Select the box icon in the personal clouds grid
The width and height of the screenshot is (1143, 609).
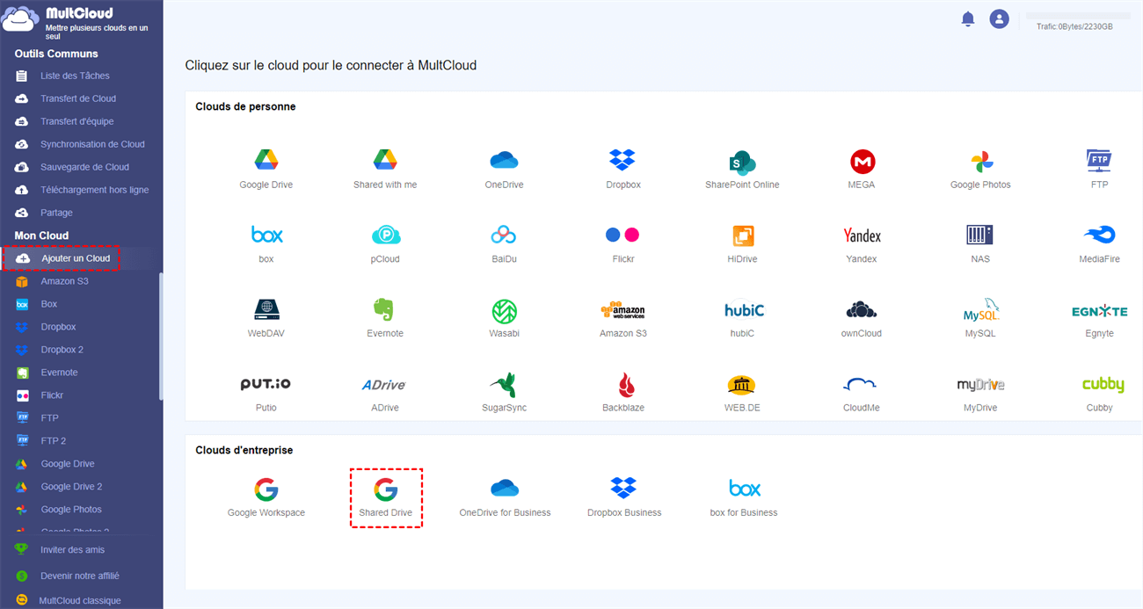[x=266, y=235]
